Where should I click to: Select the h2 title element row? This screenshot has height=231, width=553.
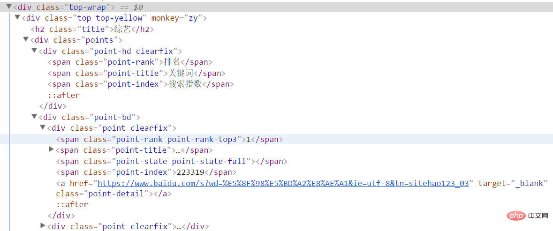click(x=92, y=29)
